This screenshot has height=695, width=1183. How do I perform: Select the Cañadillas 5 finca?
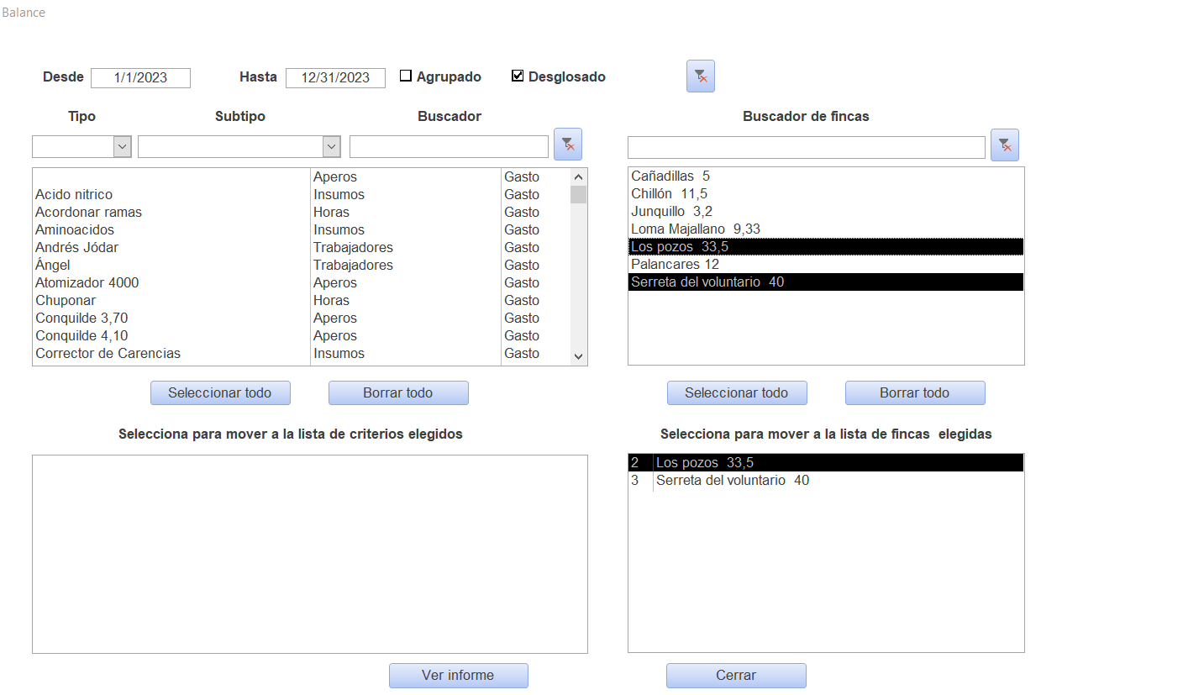coord(826,176)
